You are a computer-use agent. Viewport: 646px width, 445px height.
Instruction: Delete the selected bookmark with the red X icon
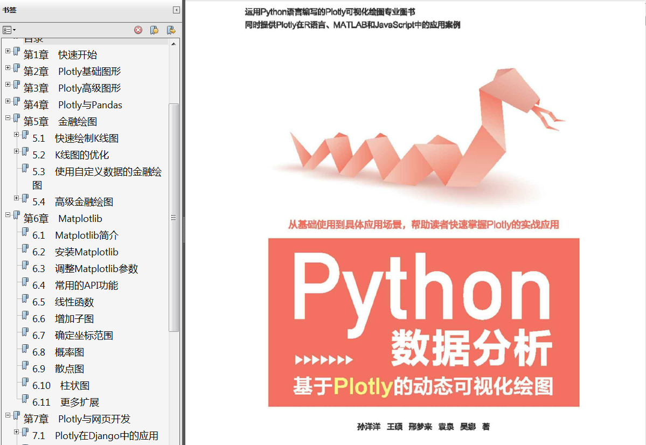(x=138, y=30)
